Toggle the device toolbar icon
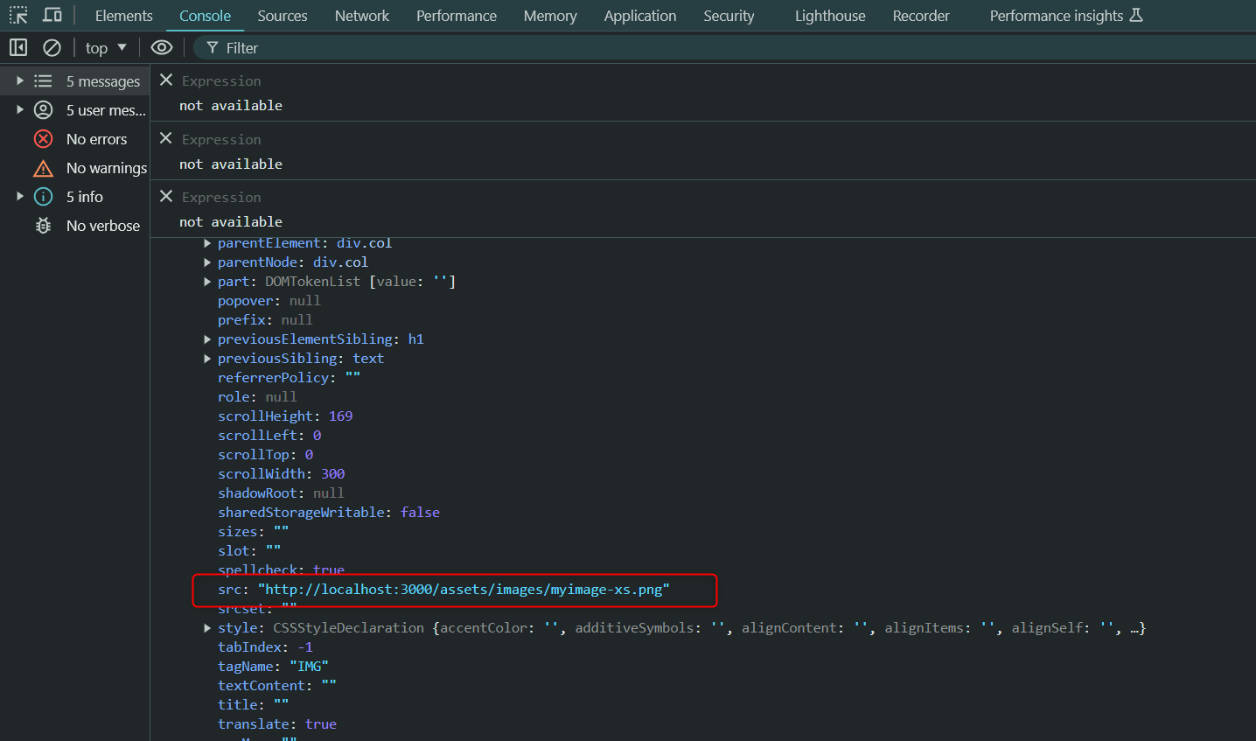1256x741 pixels. pyautogui.click(x=52, y=15)
